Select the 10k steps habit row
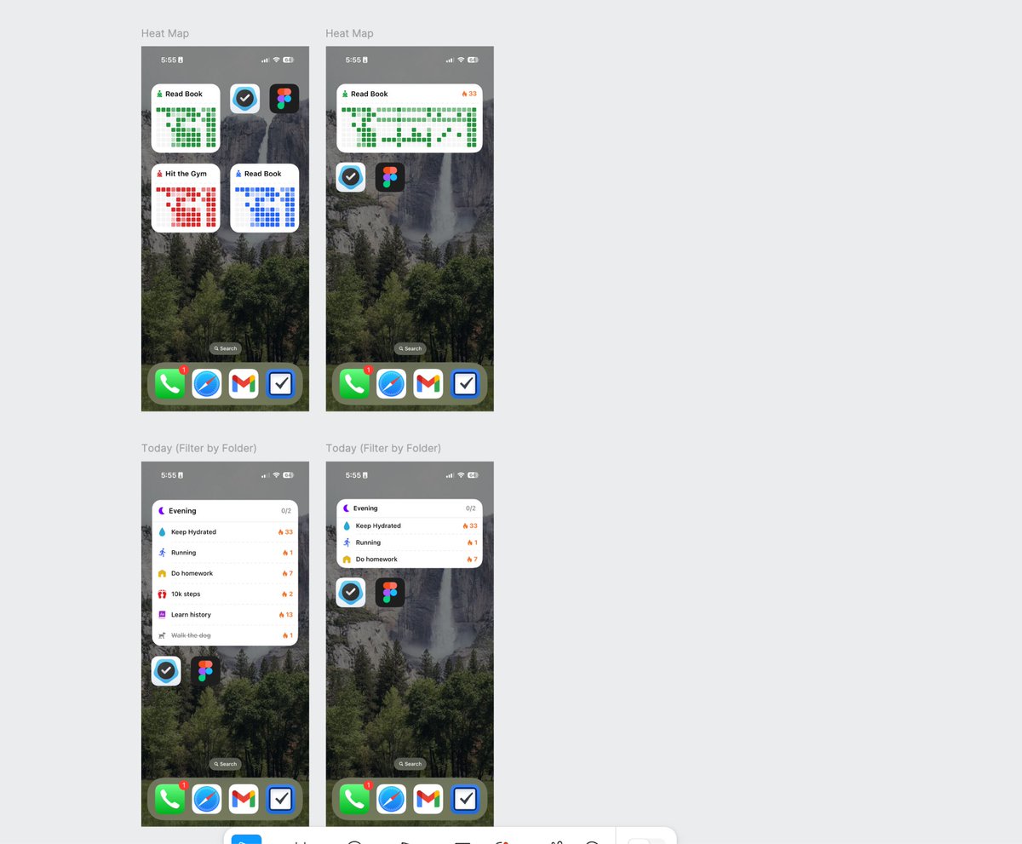The width and height of the screenshot is (1022, 844). click(x=226, y=594)
